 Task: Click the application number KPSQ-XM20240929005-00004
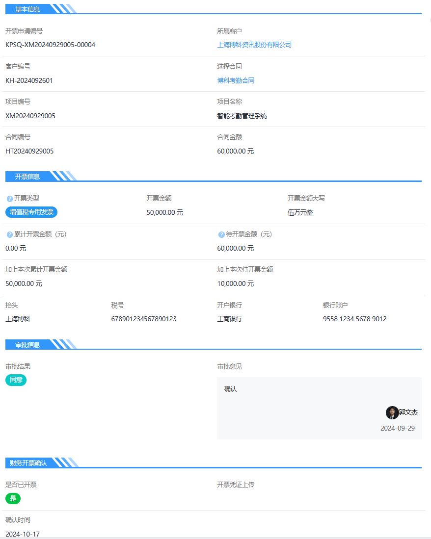click(50, 45)
